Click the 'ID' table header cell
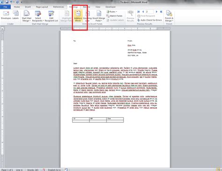 pyautogui.click(x=81, y=119)
